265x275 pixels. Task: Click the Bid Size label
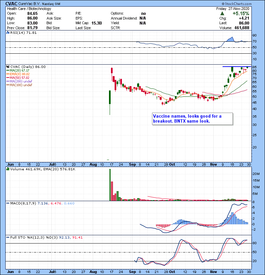53,28
